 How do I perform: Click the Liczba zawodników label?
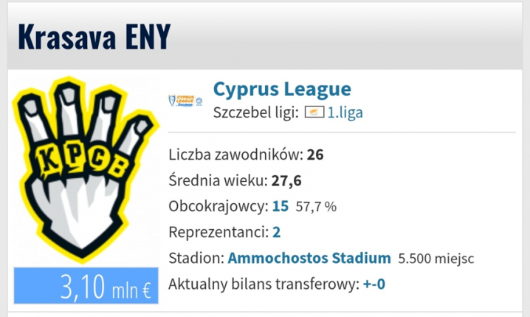[x=236, y=154]
